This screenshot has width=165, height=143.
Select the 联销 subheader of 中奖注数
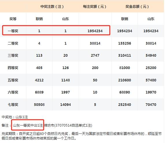pos(39,19)
